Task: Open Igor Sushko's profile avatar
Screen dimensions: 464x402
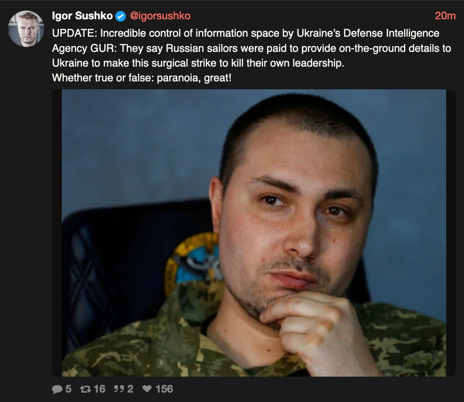Action: [26, 29]
